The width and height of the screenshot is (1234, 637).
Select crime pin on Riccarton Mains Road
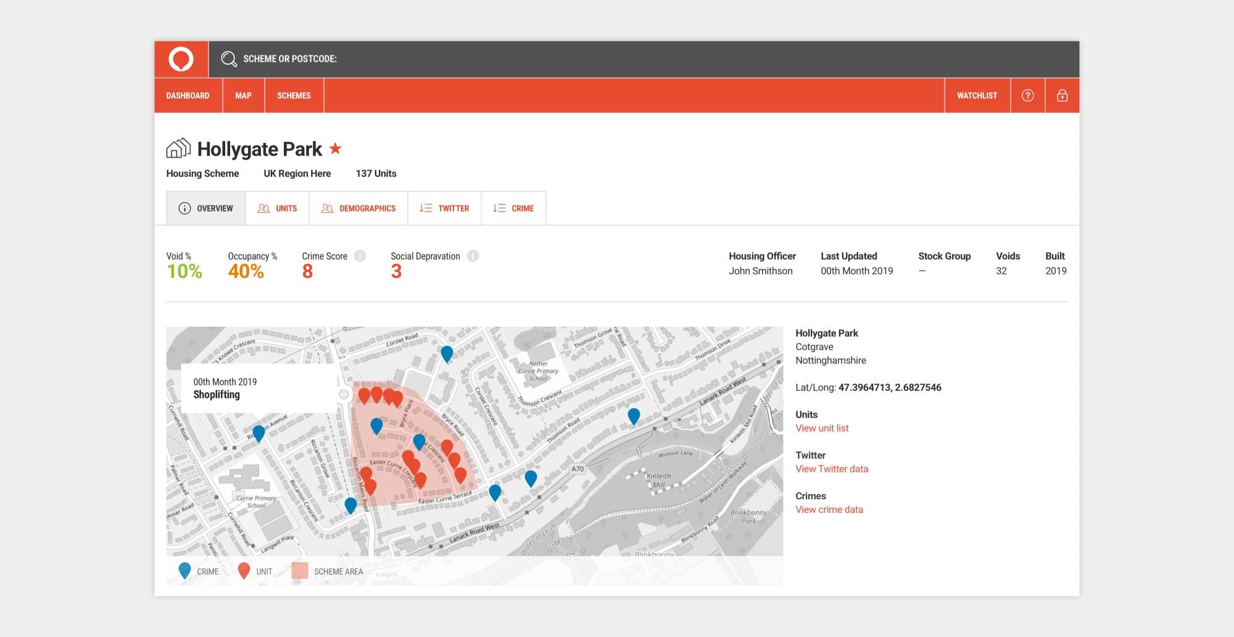350,505
